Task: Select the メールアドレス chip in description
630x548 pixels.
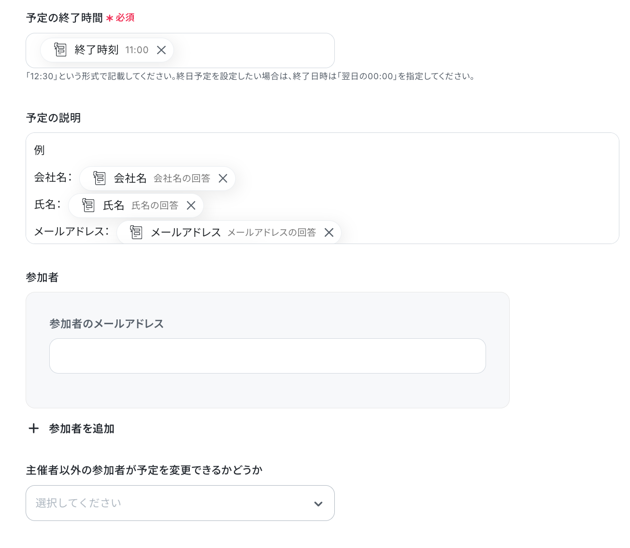Action: pos(229,232)
